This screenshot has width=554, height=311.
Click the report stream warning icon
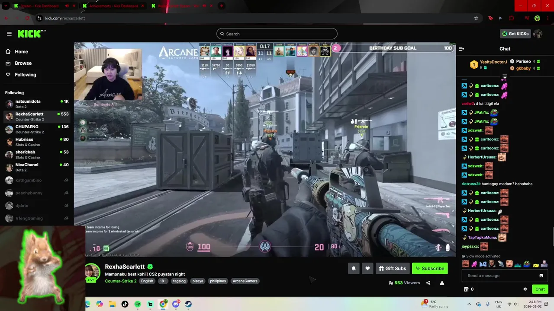(x=442, y=283)
